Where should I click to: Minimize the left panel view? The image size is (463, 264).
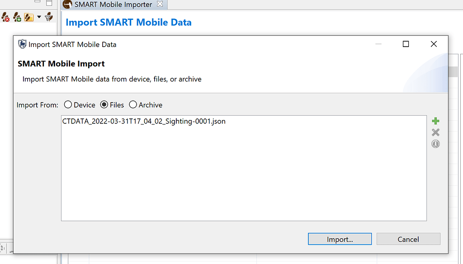tap(37, 2)
